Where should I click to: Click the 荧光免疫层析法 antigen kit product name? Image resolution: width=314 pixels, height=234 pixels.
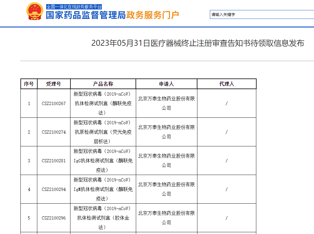click(x=103, y=132)
